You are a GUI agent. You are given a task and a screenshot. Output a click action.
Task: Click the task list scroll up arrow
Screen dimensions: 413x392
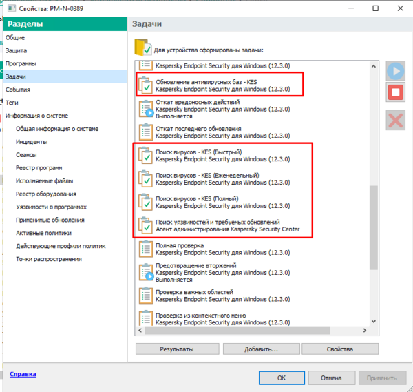pyautogui.click(x=374, y=66)
